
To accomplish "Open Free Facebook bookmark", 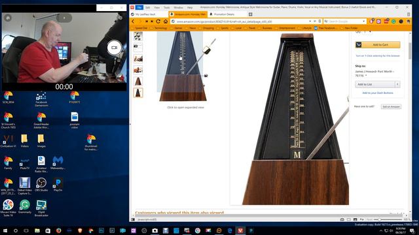I will (325, 28).
